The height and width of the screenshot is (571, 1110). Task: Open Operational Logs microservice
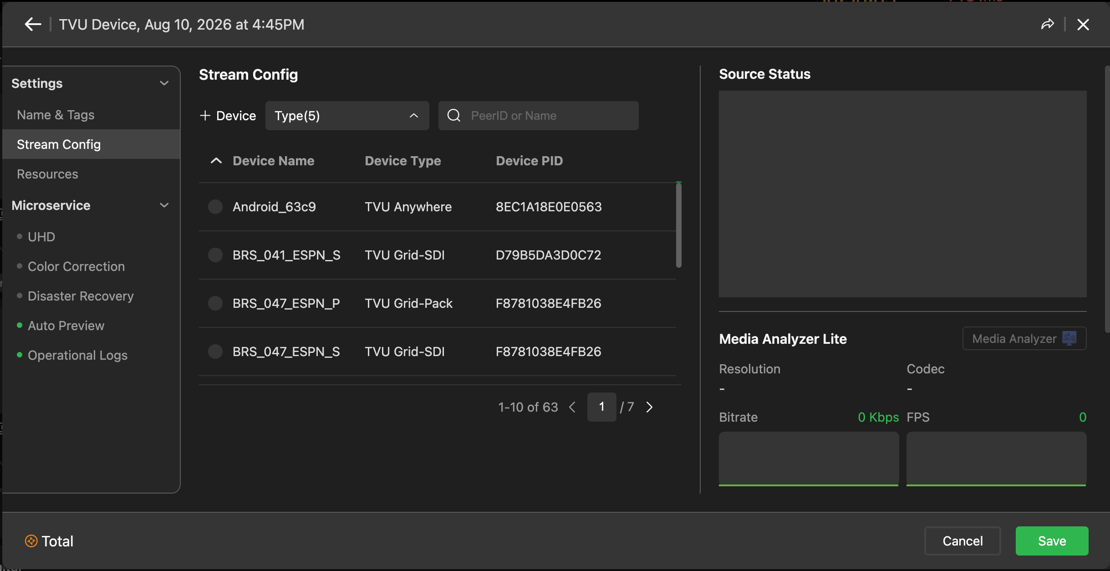[x=77, y=355]
